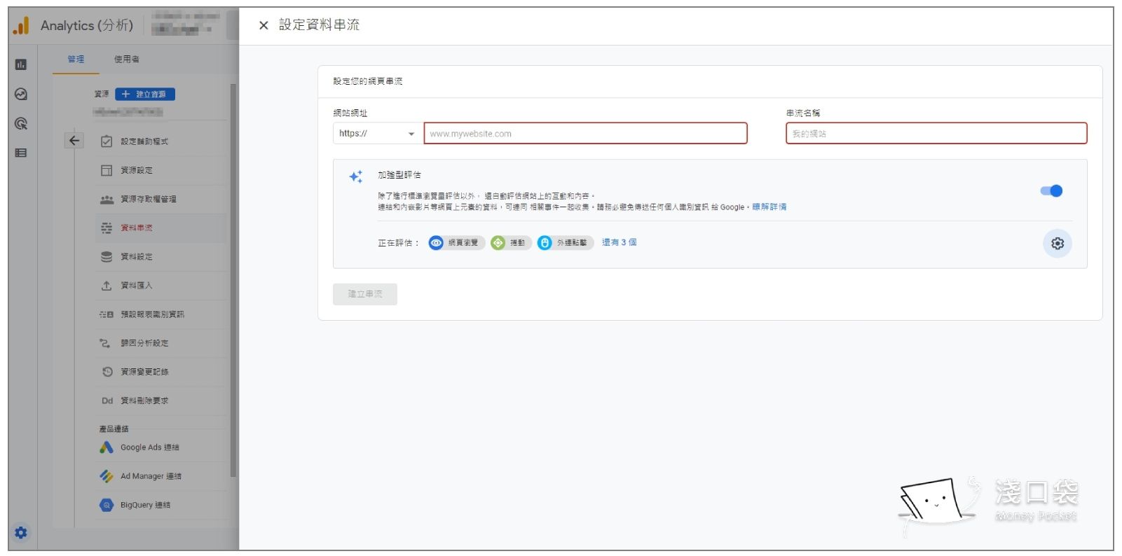The width and height of the screenshot is (1122, 556).
Task: Open the Configure table icon in the left rail
Action: pos(21,153)
